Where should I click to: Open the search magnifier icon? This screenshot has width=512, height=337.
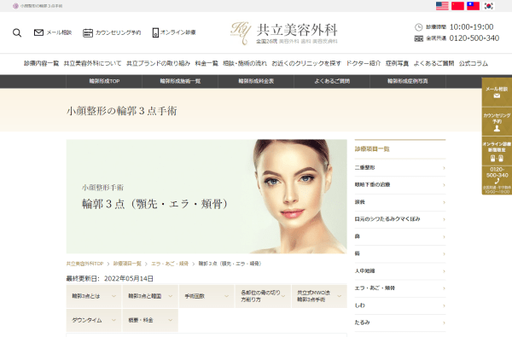click(x=17, y=32)
